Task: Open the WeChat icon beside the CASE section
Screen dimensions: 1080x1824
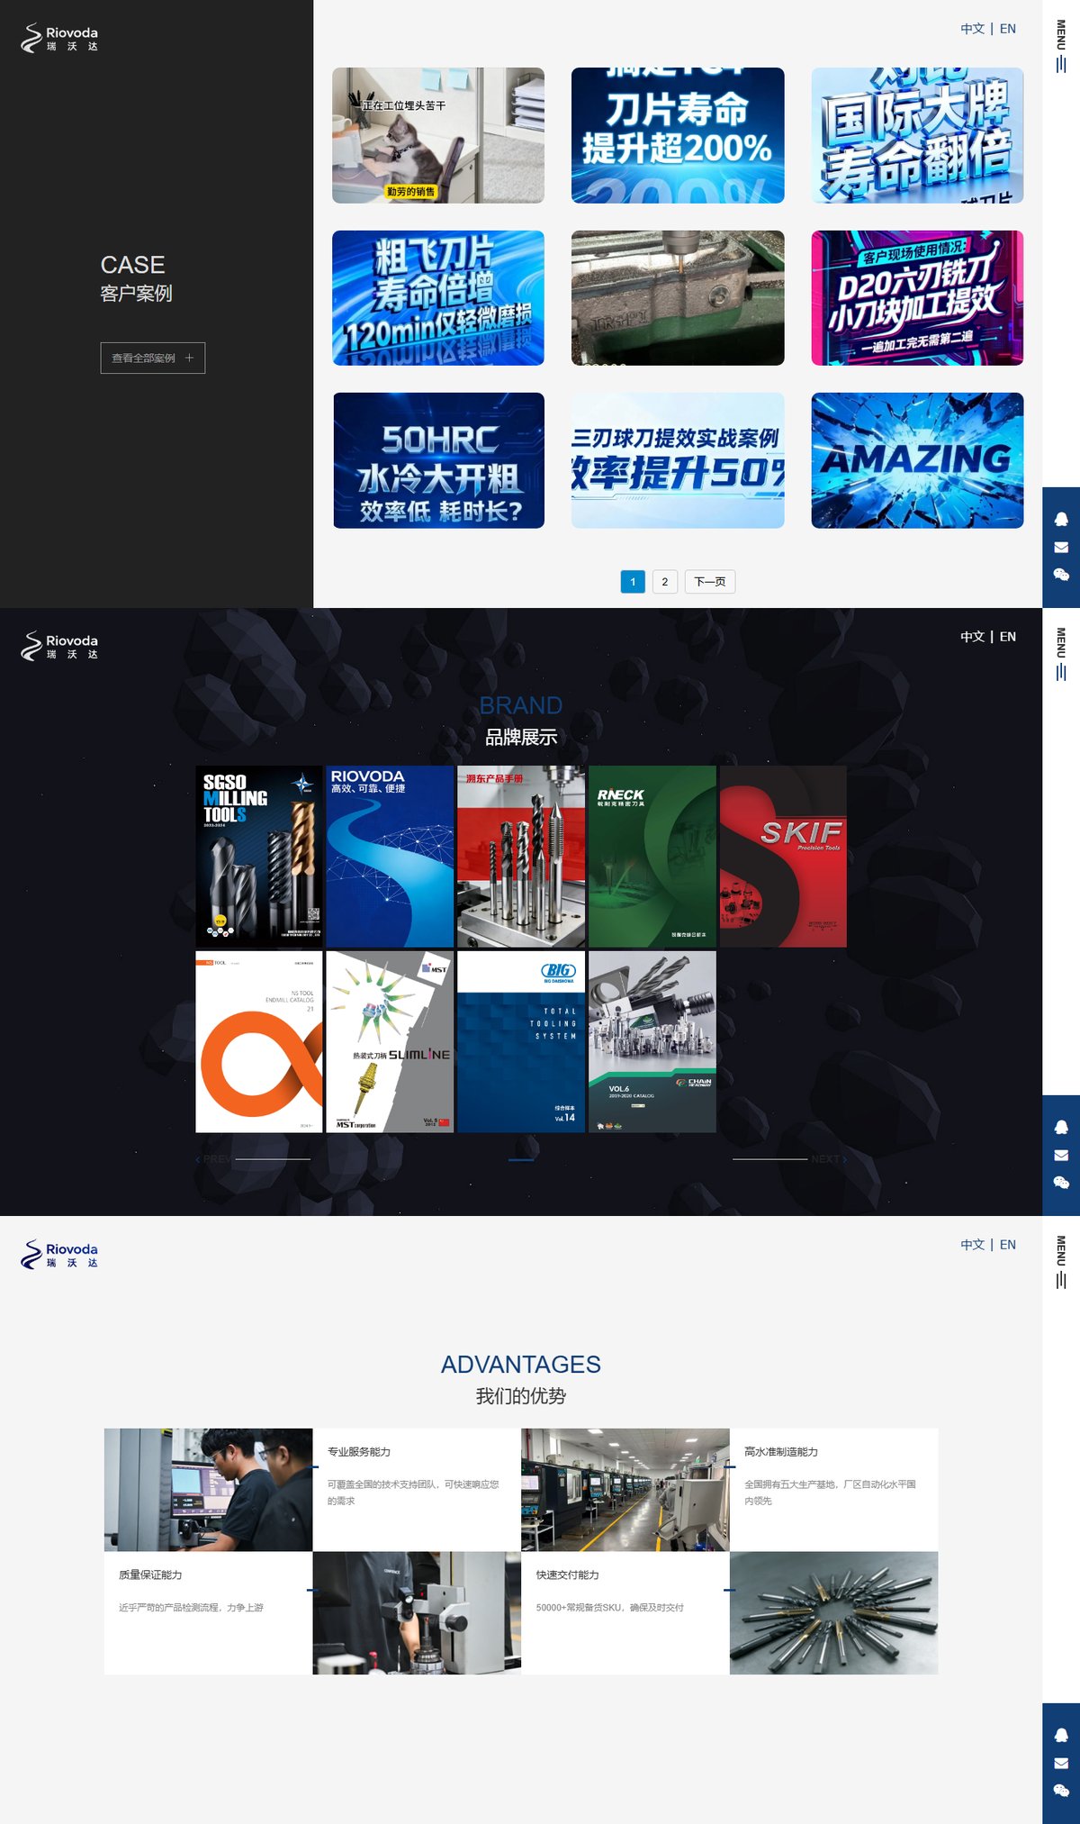Action: [1061, 575]
